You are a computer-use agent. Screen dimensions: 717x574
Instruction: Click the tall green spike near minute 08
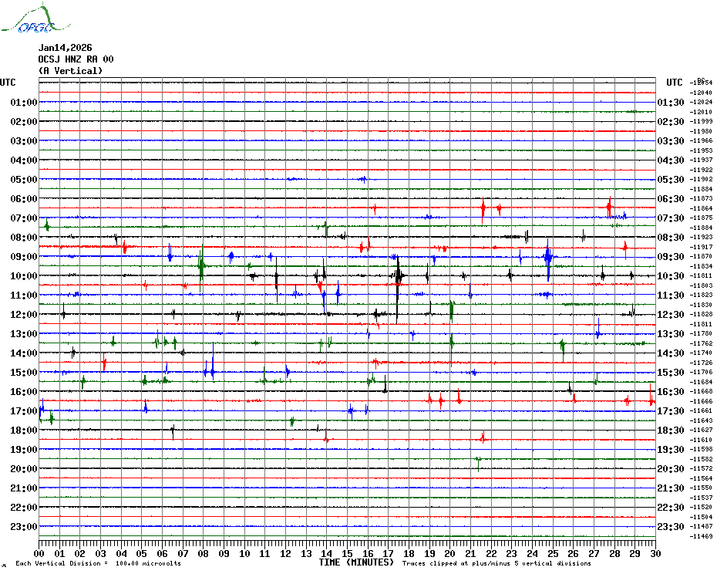(201, 266)
